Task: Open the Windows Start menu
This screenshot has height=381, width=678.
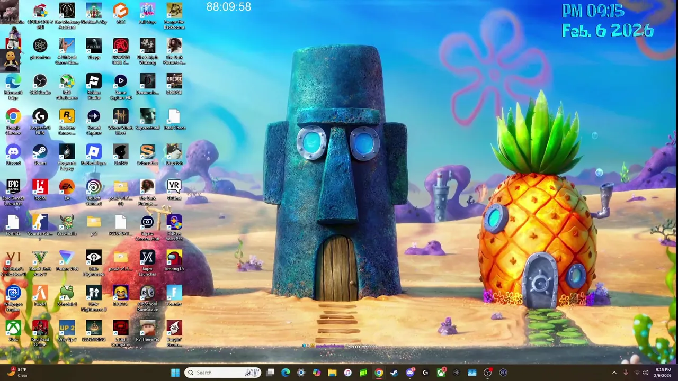Action: pos(175,373)
